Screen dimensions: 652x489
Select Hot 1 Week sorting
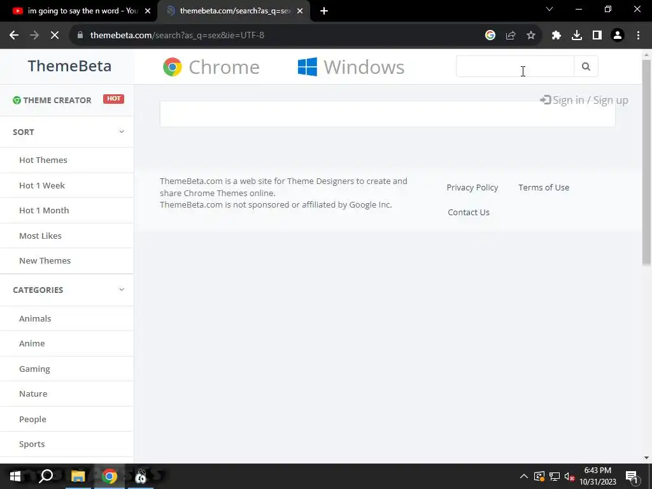(42, 185)
